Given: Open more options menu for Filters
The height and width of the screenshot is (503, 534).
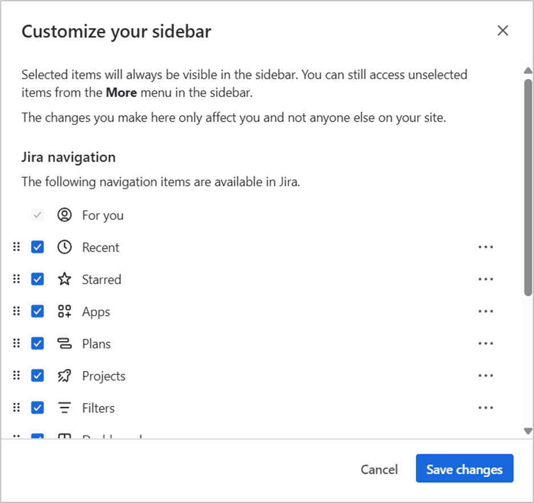Looking at the screenshot, I should [486, 408].
